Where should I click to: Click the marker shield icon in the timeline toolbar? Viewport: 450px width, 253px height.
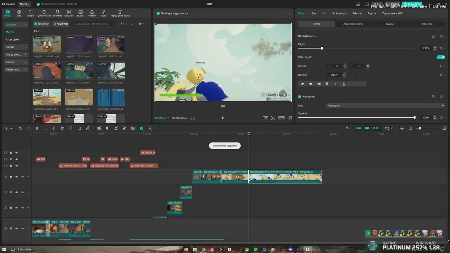coord(71,128)
